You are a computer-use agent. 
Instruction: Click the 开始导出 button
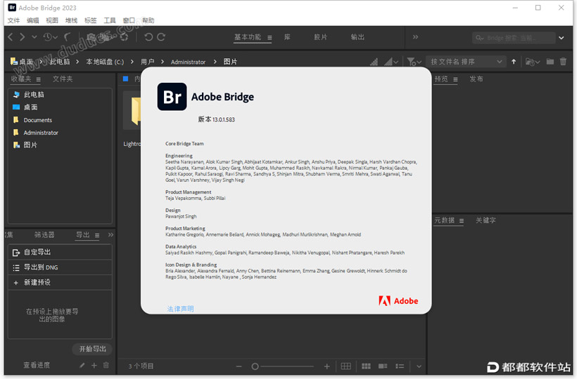pos(93,349)
